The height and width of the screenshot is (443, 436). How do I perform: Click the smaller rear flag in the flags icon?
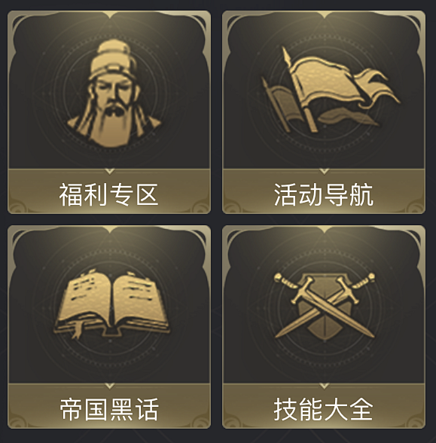pyautogui.click(x=279, y=104)
